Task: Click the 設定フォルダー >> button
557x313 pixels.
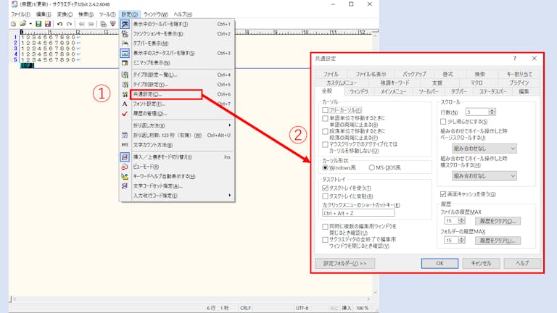Action: click(344, 263)
